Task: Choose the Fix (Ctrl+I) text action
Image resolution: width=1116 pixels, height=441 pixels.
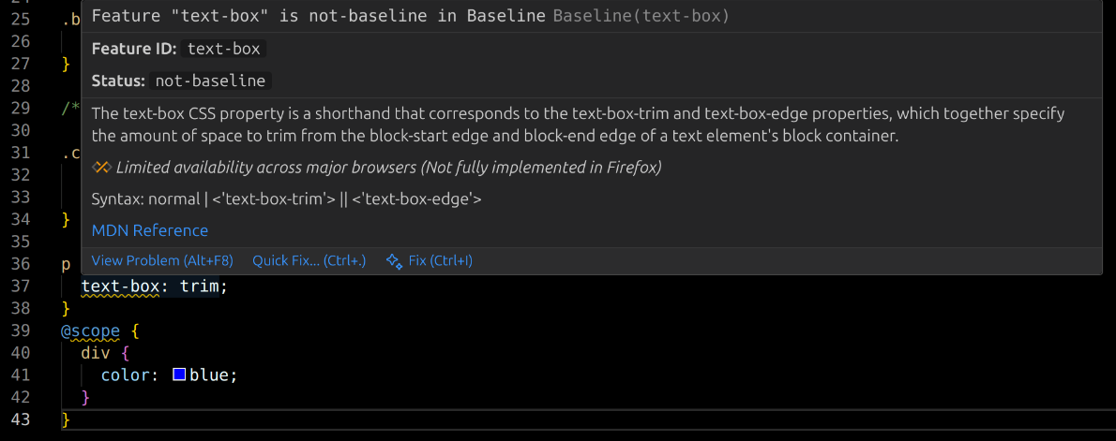Action: click(x=441, y=261)
